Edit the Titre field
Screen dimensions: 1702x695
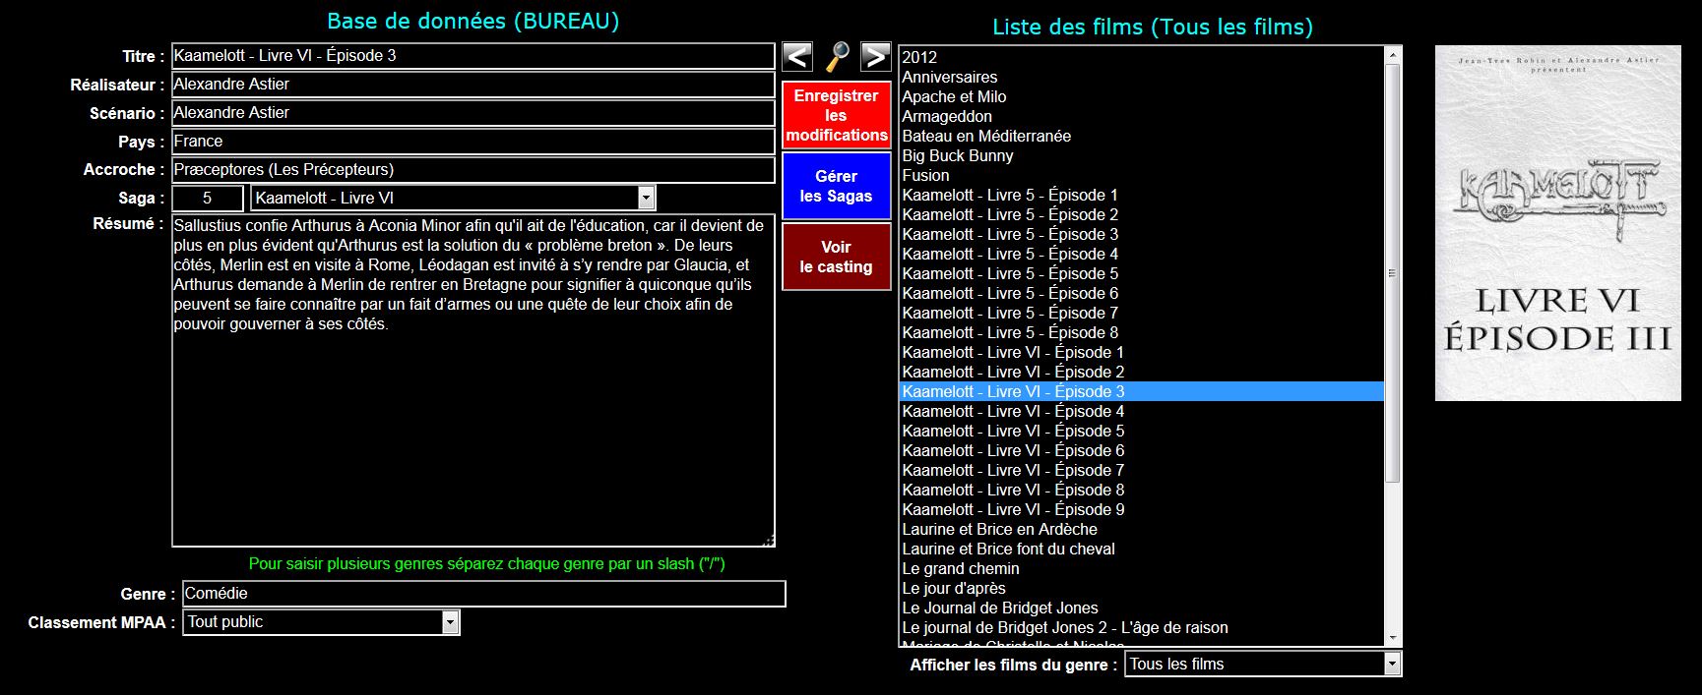473,56
